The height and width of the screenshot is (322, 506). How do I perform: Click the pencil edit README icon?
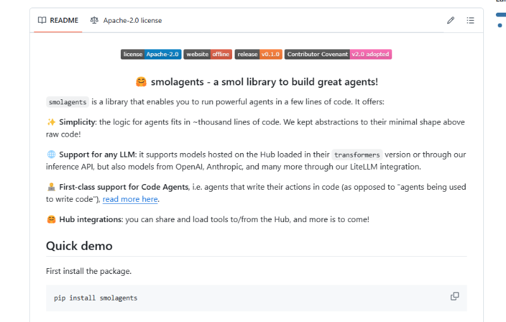(x=450, y=20)
